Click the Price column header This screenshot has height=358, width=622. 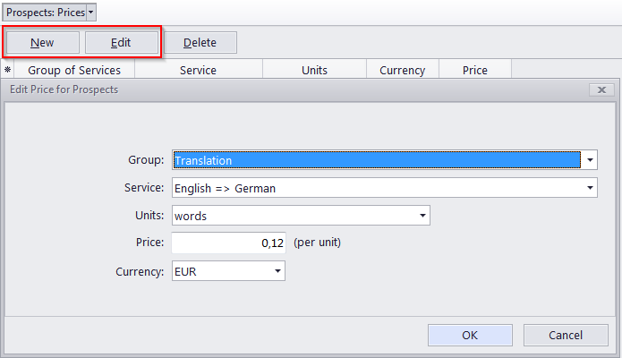click(x=474, y=70)
